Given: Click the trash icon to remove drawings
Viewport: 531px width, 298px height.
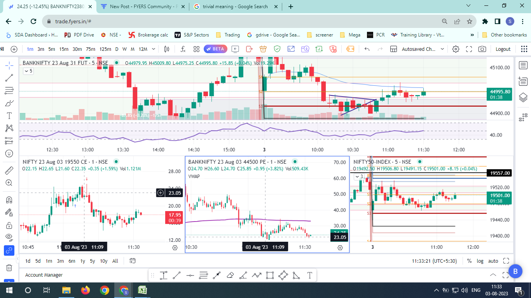Looking at the screenshot, I should (x=9, y=267).
